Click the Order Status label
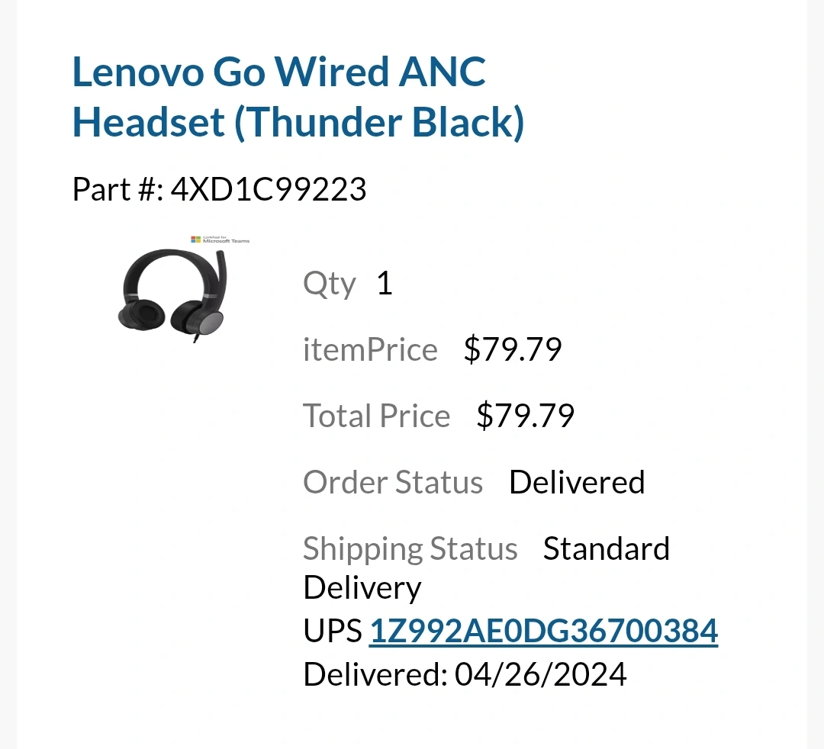Viewport: 824px width, 749px height. [x=393, y=482]
